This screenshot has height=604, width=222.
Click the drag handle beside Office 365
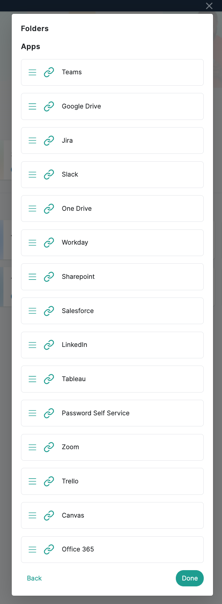pyautogui.click(x=32, y=549)
